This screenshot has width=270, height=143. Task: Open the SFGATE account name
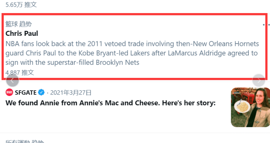click(25, 93)
